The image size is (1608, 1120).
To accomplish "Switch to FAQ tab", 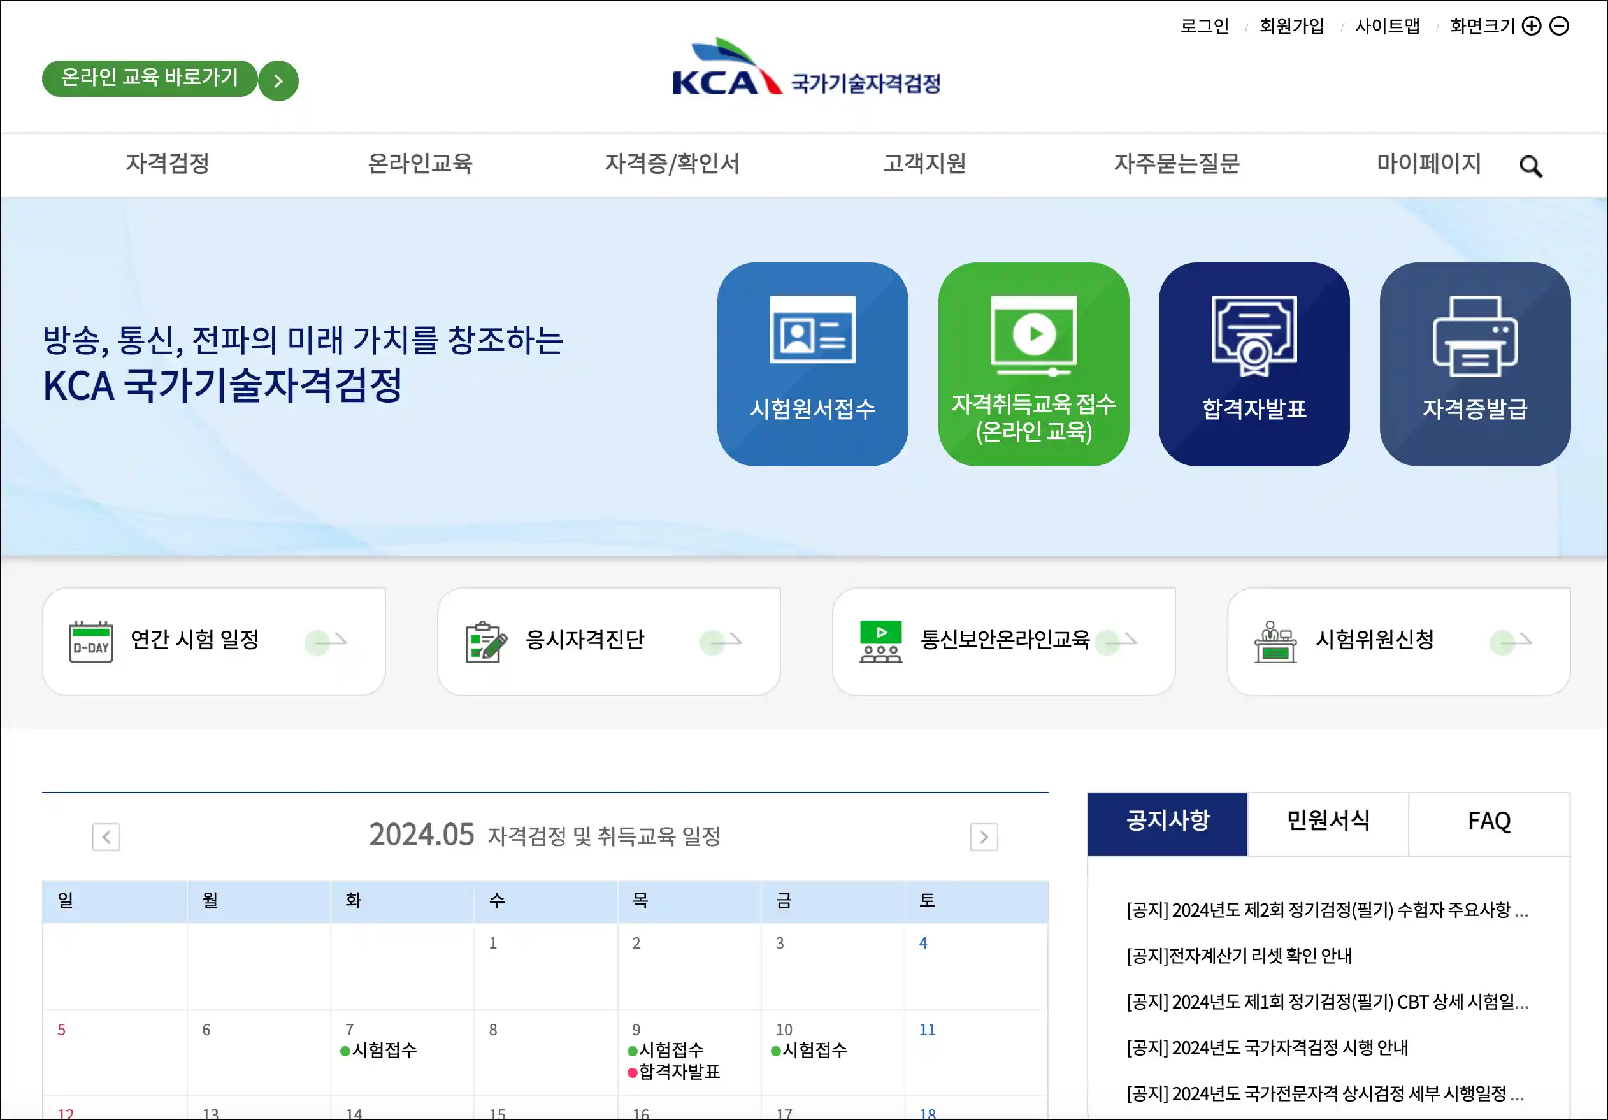I will 1488,821.
